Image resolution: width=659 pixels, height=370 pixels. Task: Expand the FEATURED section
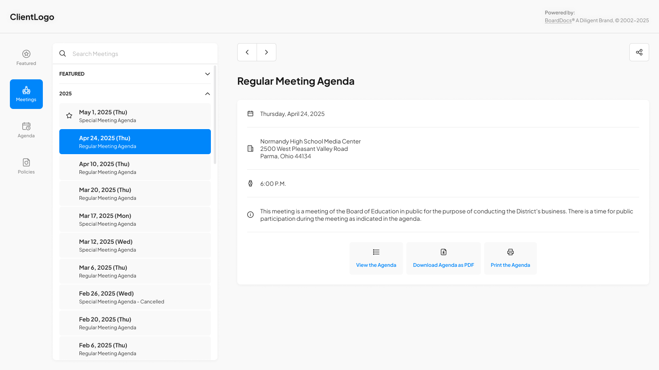[207, 74]
